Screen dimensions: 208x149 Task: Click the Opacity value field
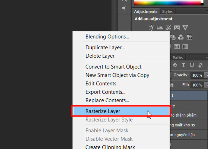[x=197, y=75]
